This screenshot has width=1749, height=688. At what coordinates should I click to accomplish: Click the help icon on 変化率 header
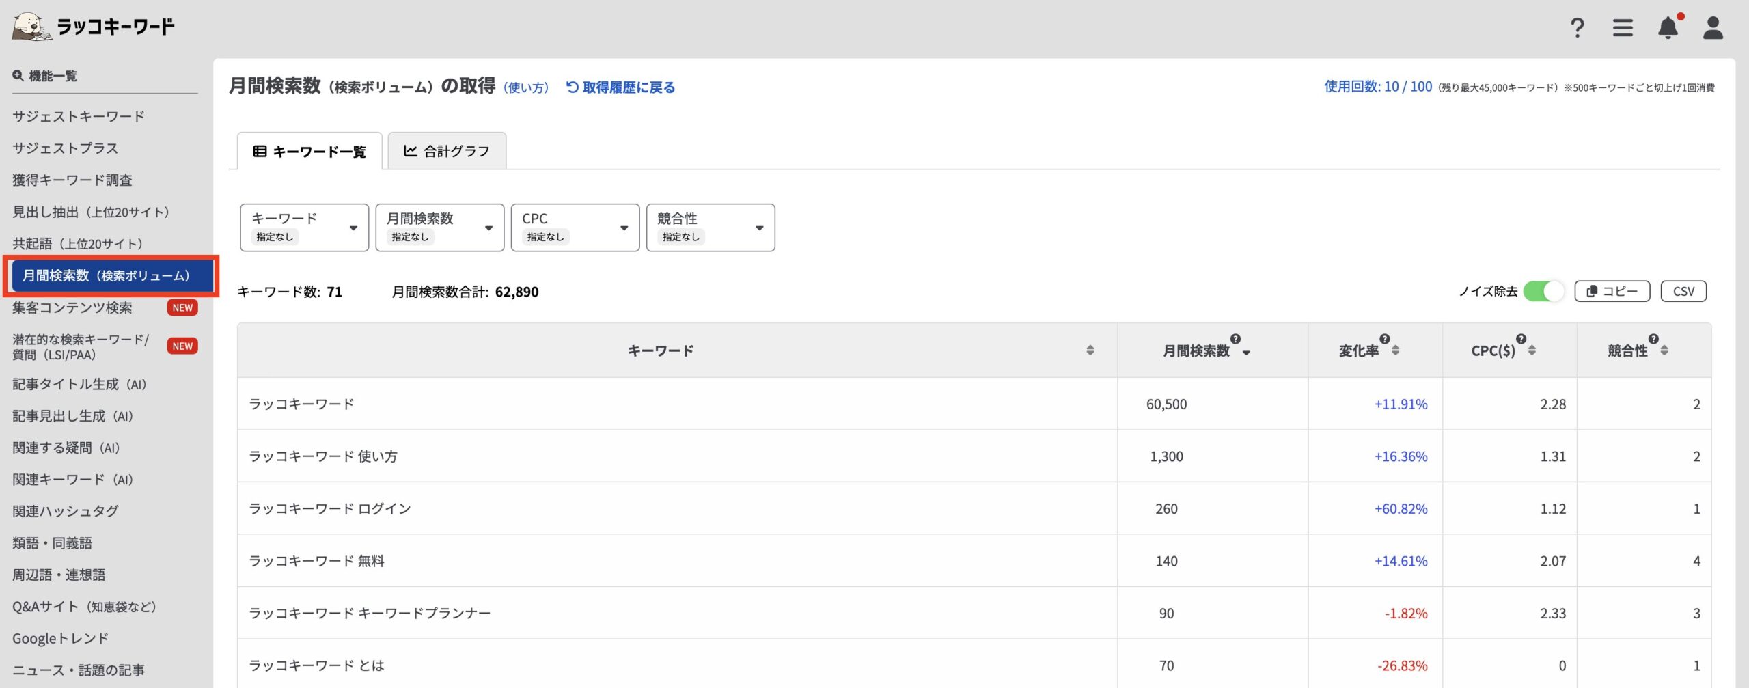1385,339
